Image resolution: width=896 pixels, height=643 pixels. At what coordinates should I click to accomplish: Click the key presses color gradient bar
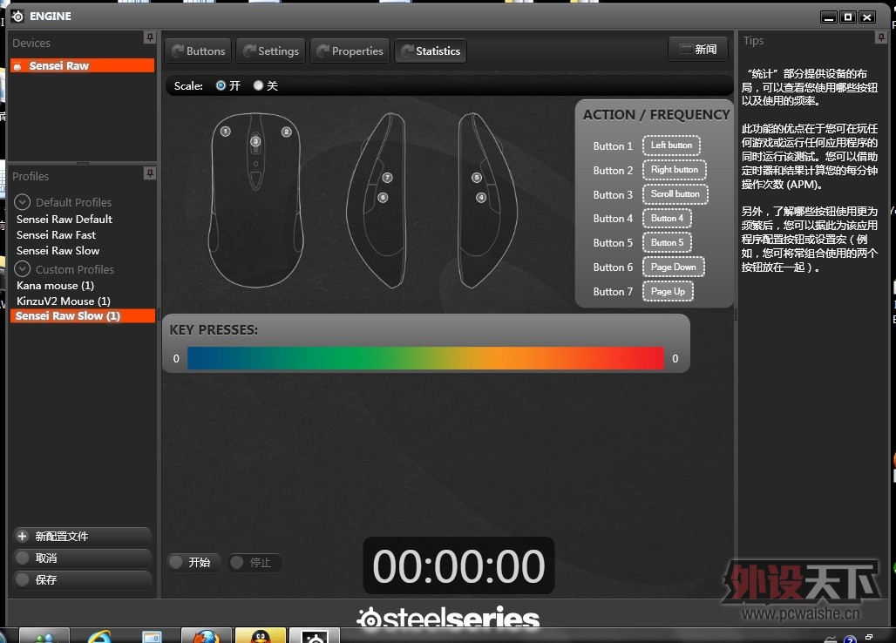click(425, 359)
